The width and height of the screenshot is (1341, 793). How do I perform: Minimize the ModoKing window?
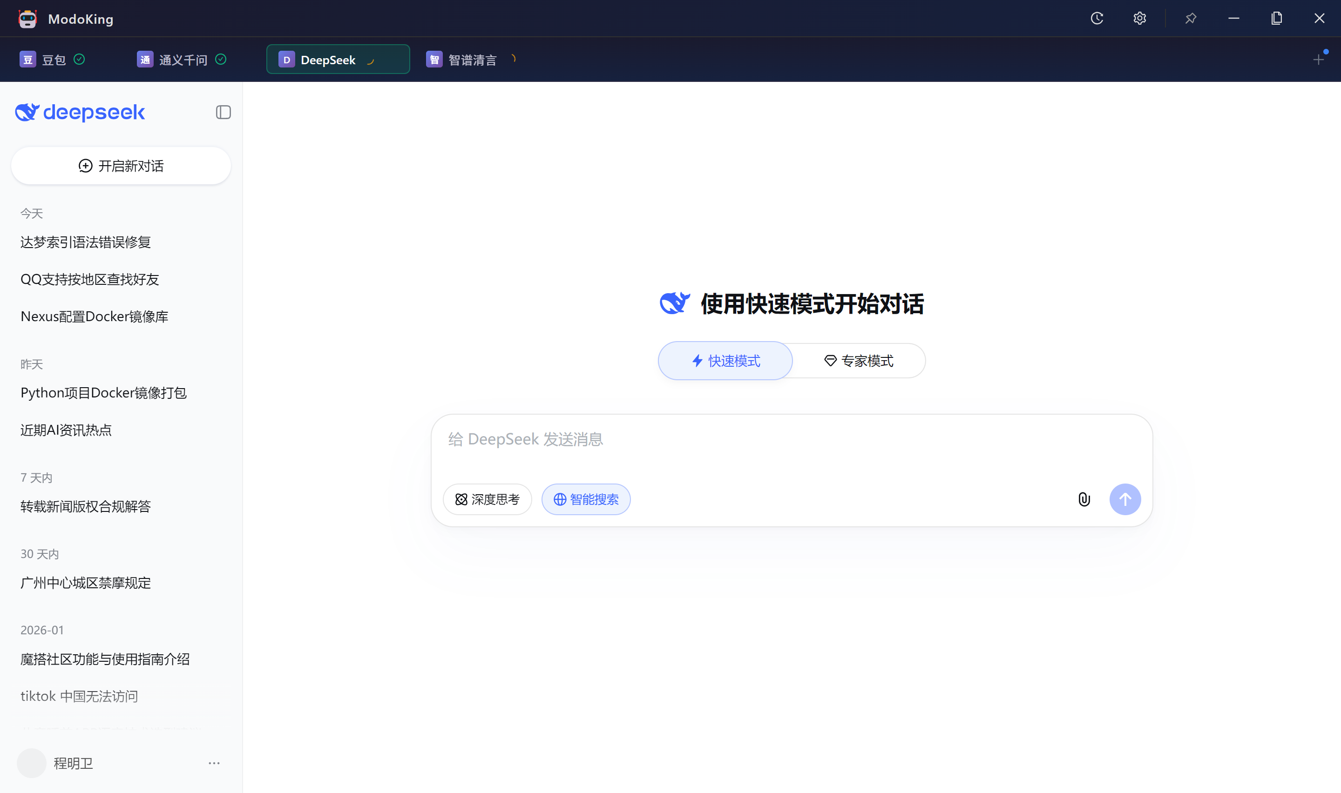tap(1233, 19)
